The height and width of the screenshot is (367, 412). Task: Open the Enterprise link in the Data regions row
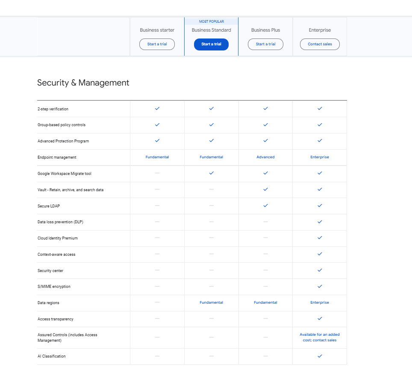point(320,302)
